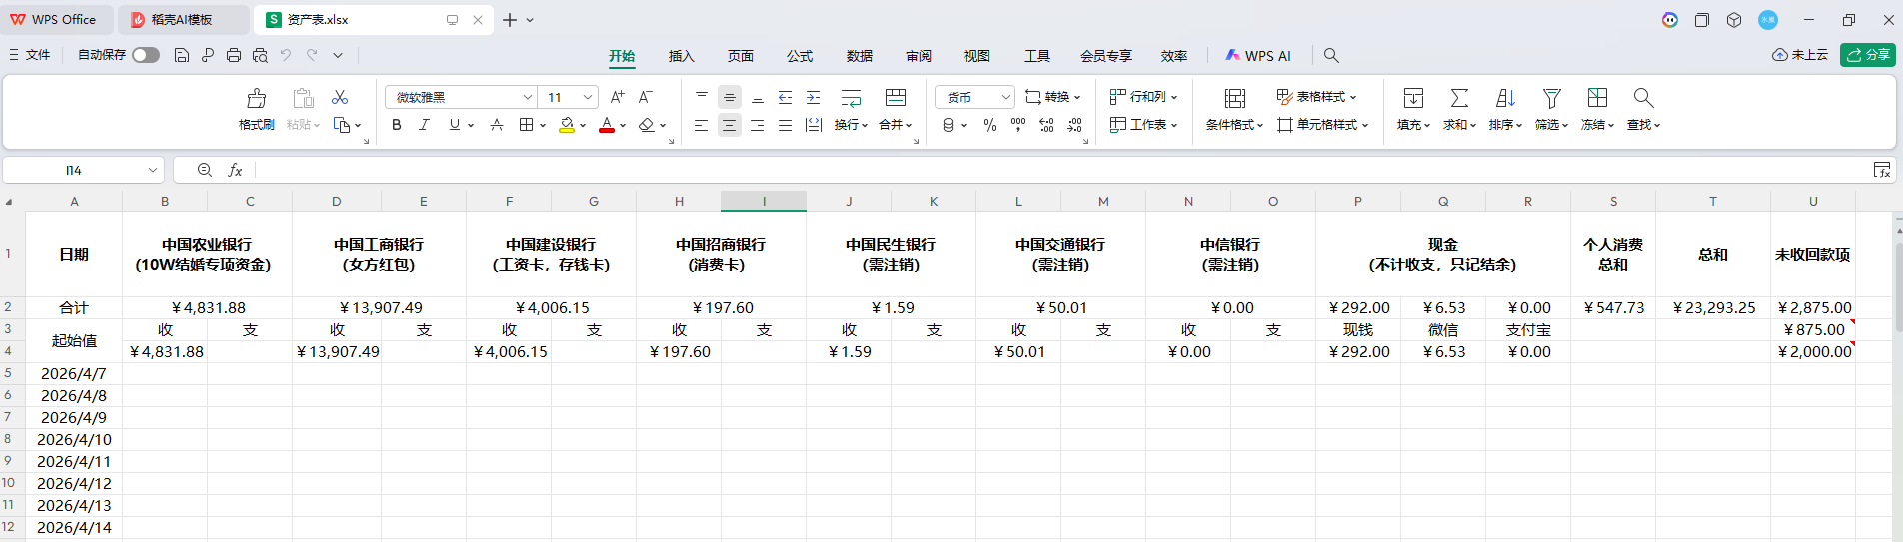Viewport: 1903px width, 542px height.
Task: Click the print icon in quick access bar
Action: pos(234,55)
